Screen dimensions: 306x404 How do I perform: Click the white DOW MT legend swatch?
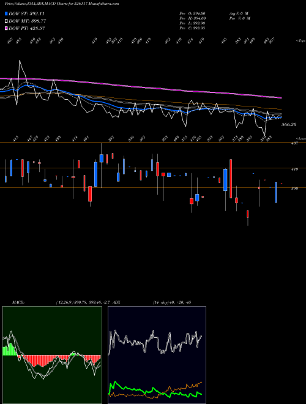click(x=6, y=21)
